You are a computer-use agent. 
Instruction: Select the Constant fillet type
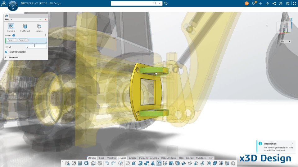pyautogui.click(x=11, y=28)
